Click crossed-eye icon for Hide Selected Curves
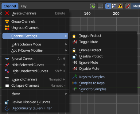Image resolution: width=140 pixels, height=114 pixels. (7, 65)
